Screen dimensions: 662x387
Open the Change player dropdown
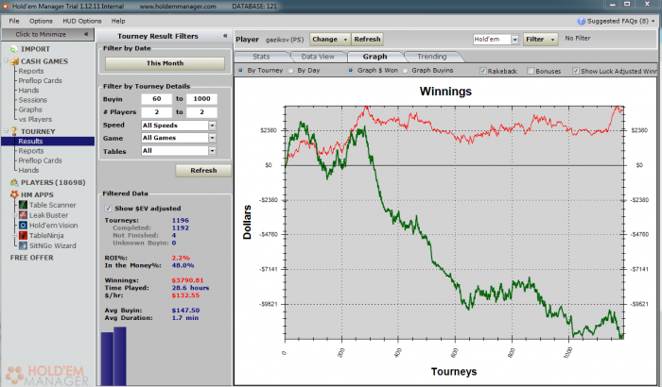pyautogui.click(x=330, y=40)
